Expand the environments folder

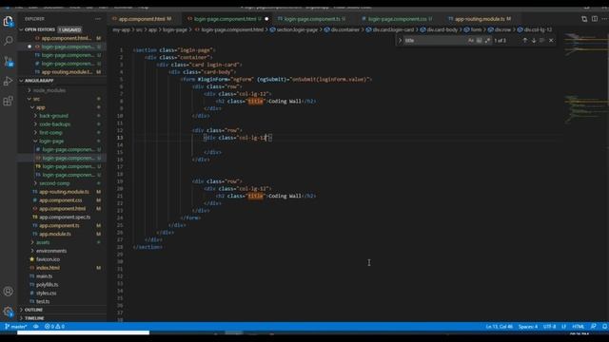click(51, 251)
